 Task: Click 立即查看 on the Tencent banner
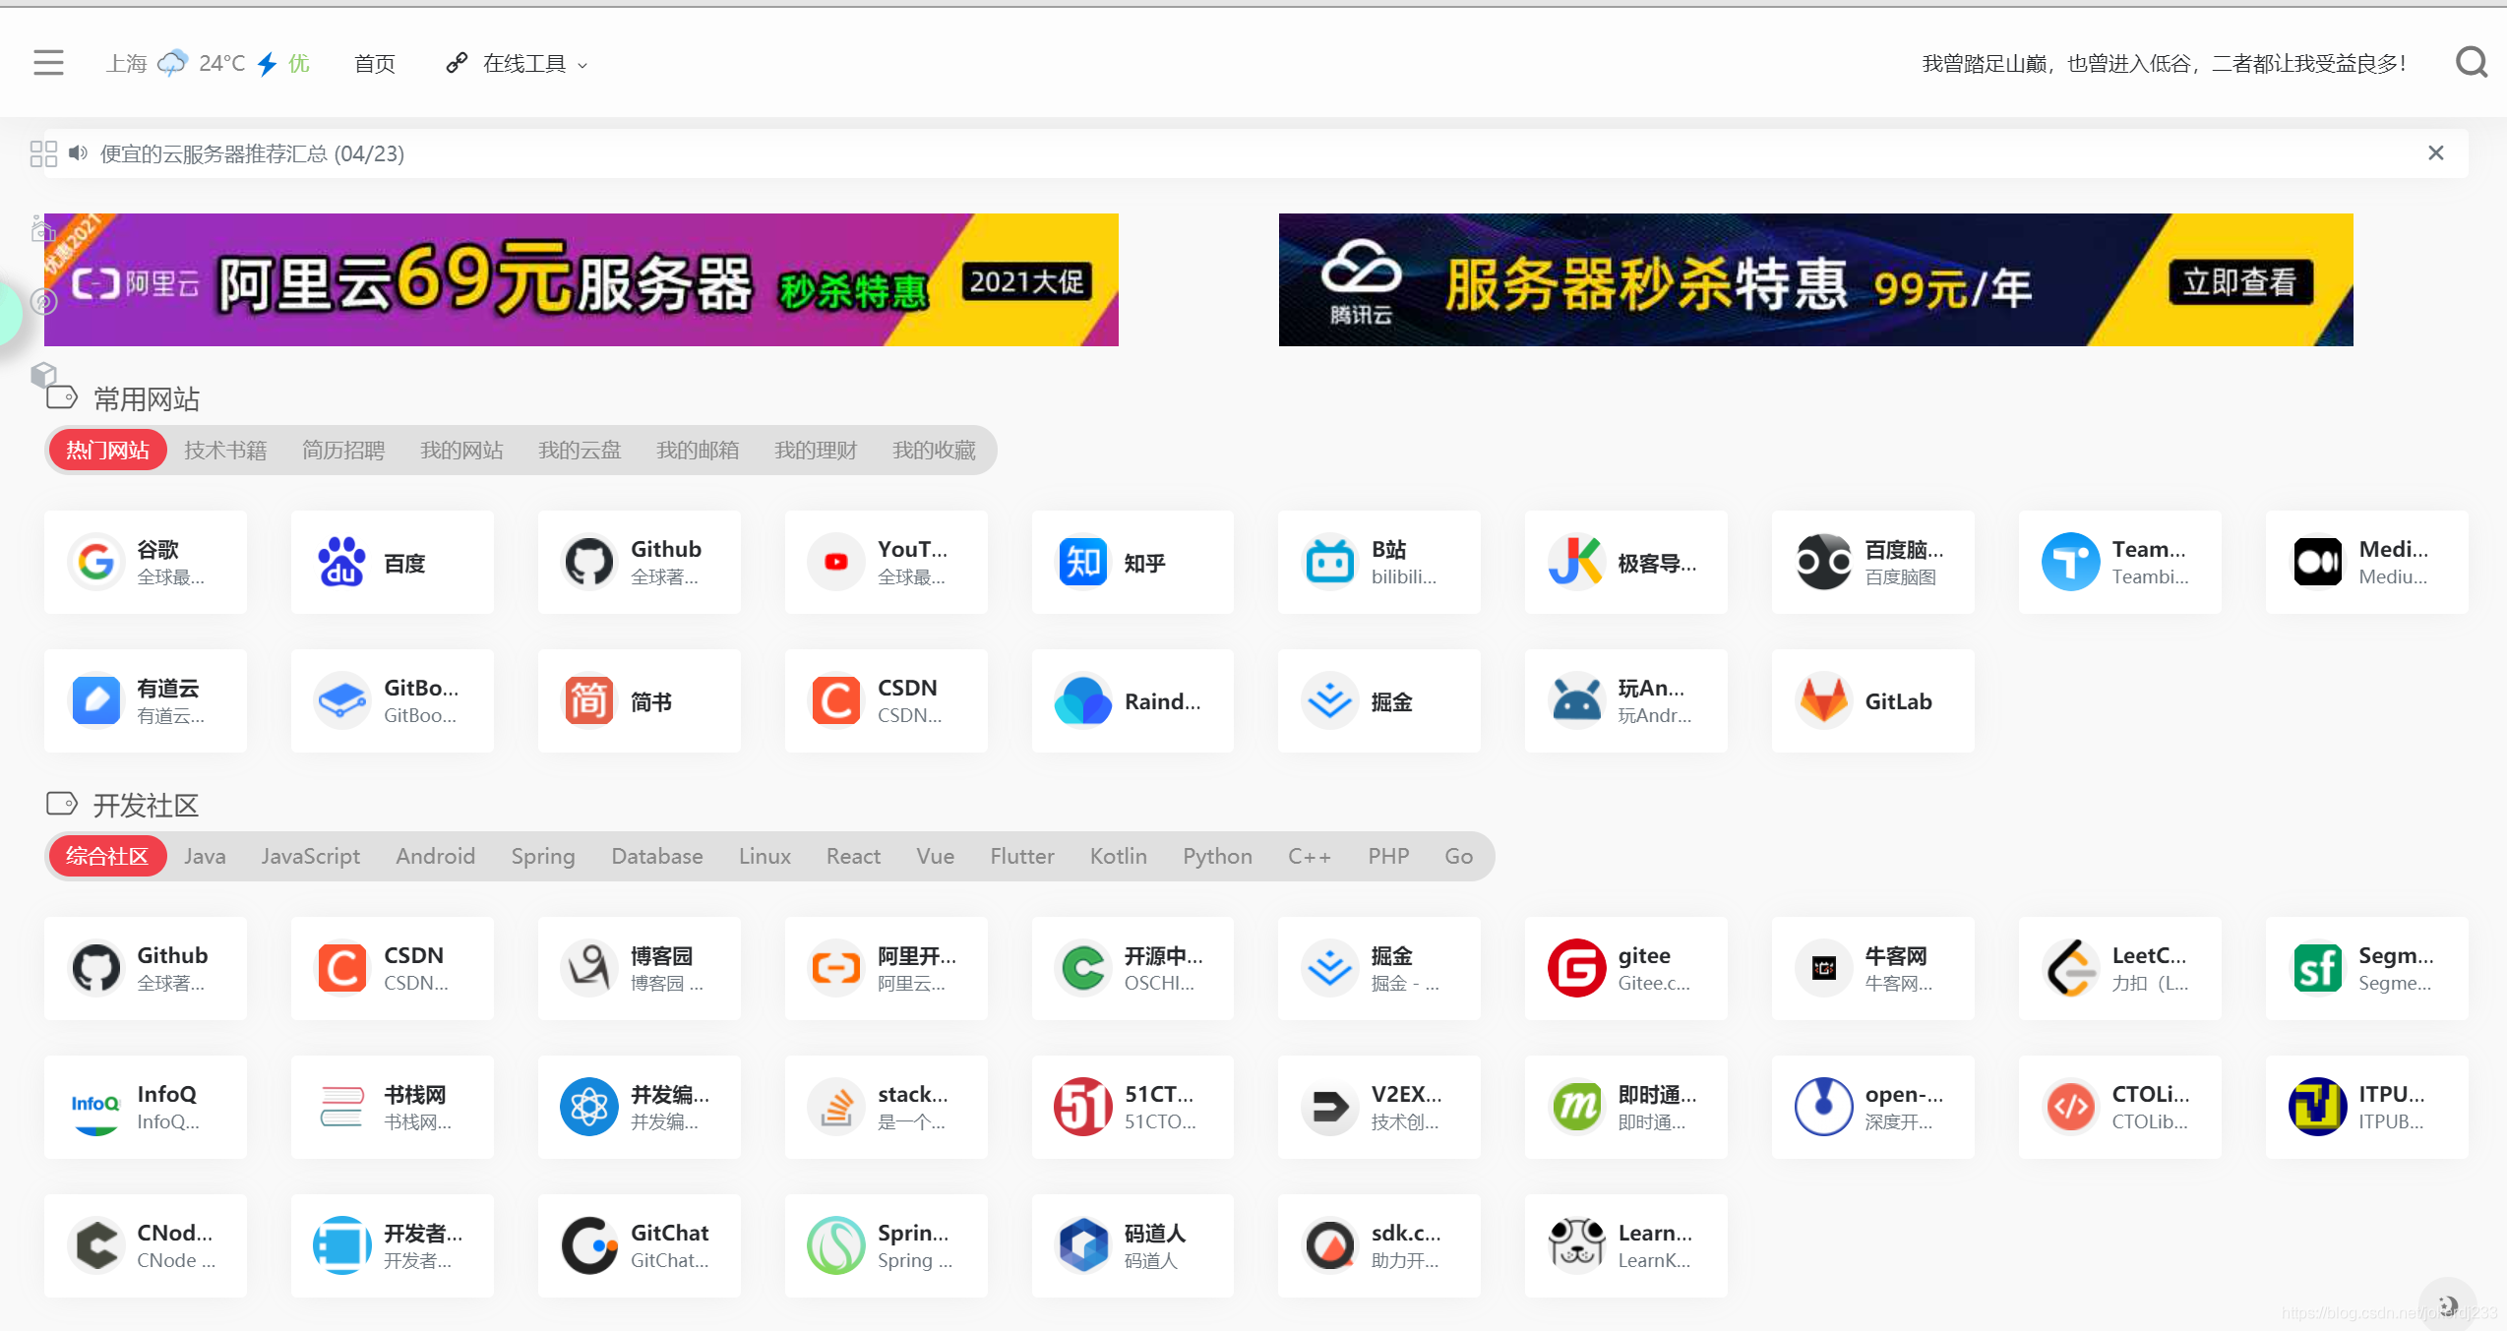(x=2239, y=280)
